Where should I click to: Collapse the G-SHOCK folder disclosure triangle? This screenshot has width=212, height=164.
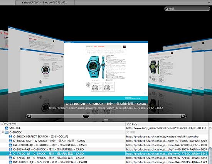click(3, 132)
